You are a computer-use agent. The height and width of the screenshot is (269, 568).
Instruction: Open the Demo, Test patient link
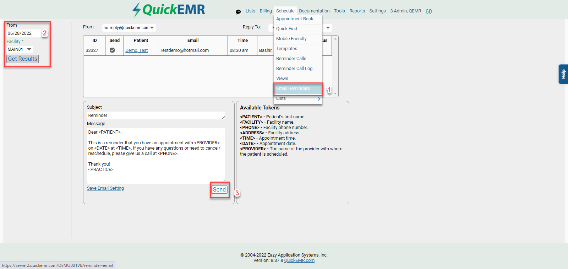click(x=137, y=50)
